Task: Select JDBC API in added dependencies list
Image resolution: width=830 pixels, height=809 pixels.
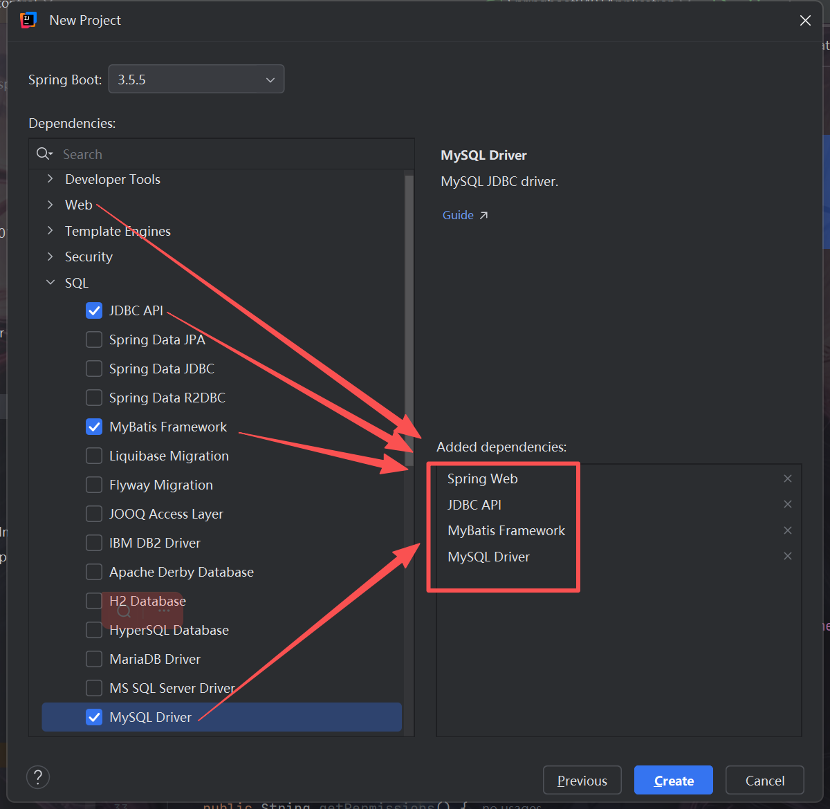Action: coord(474,505)
